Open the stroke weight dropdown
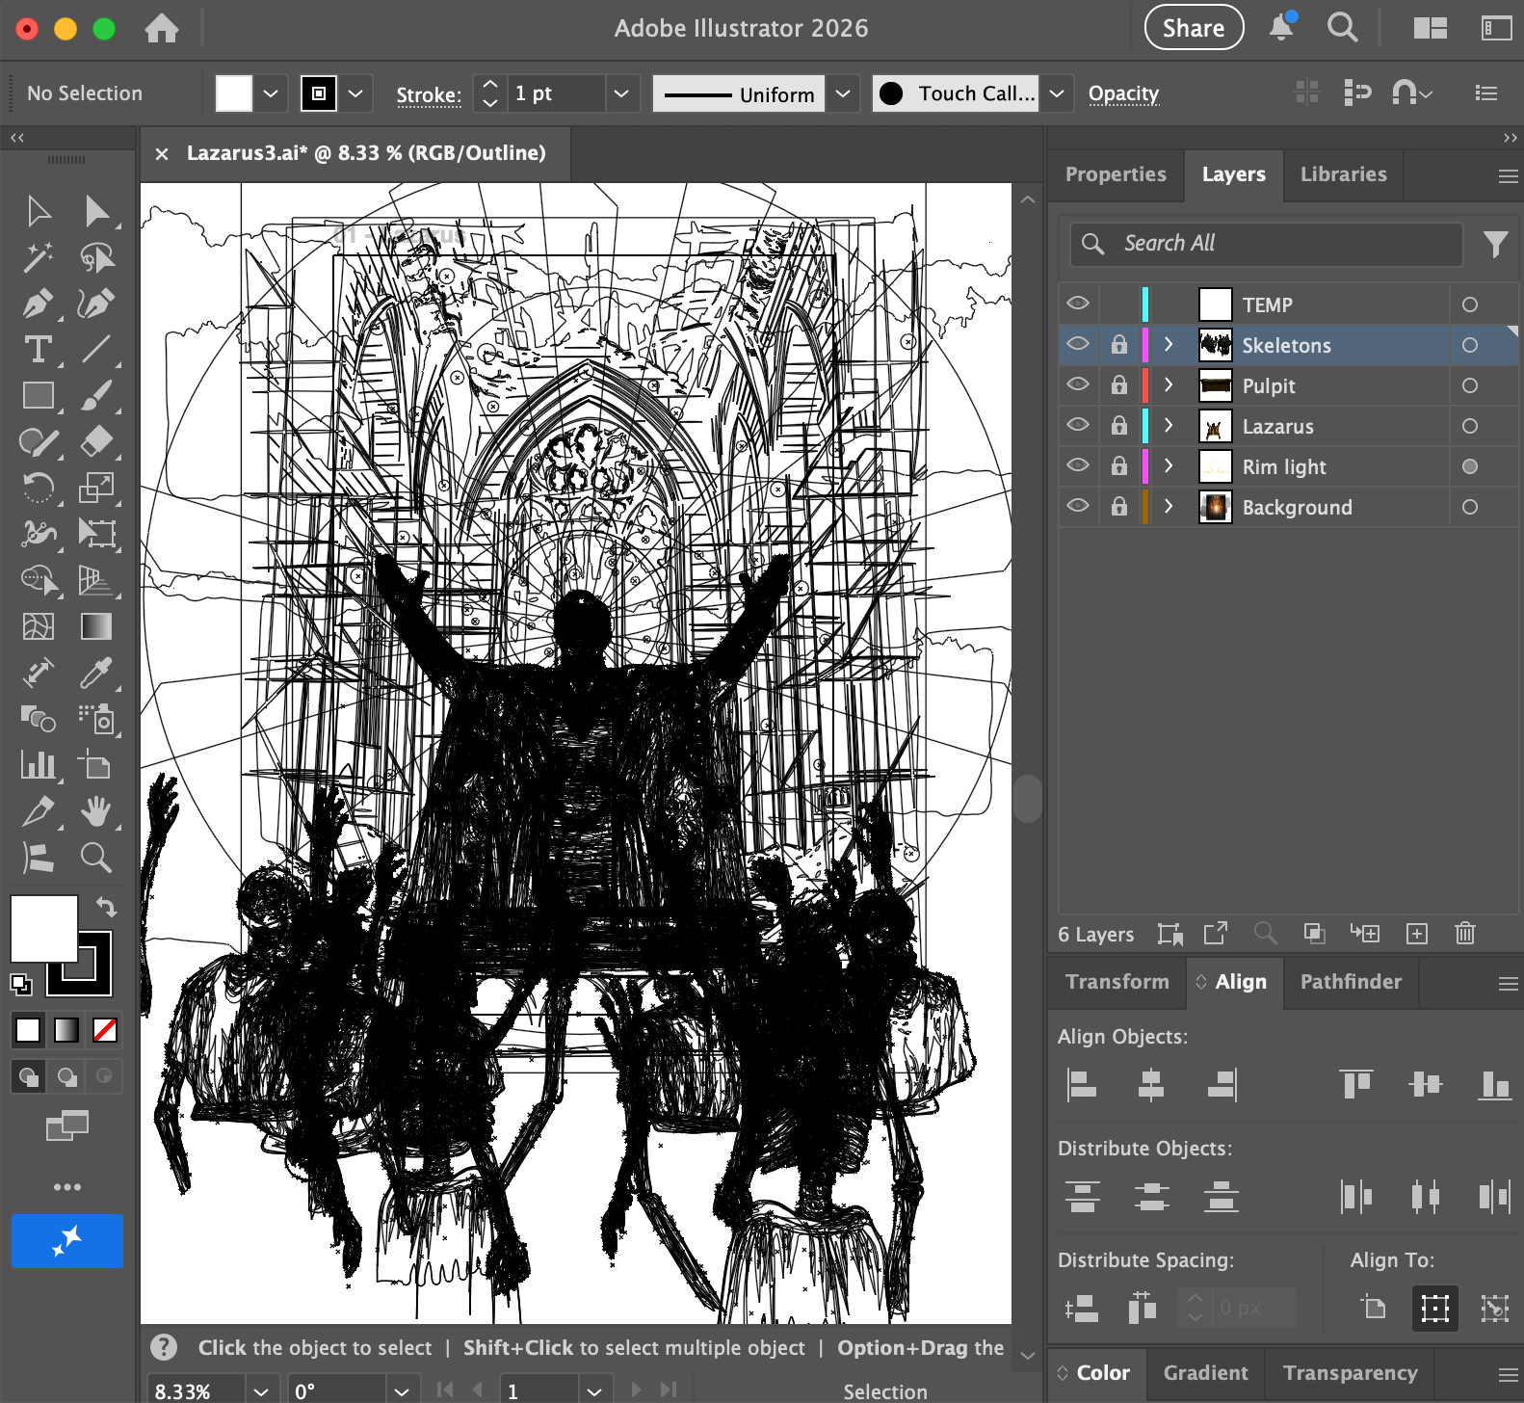The width and height of the screenshot is (1524, 1403). tap(621, 93)
